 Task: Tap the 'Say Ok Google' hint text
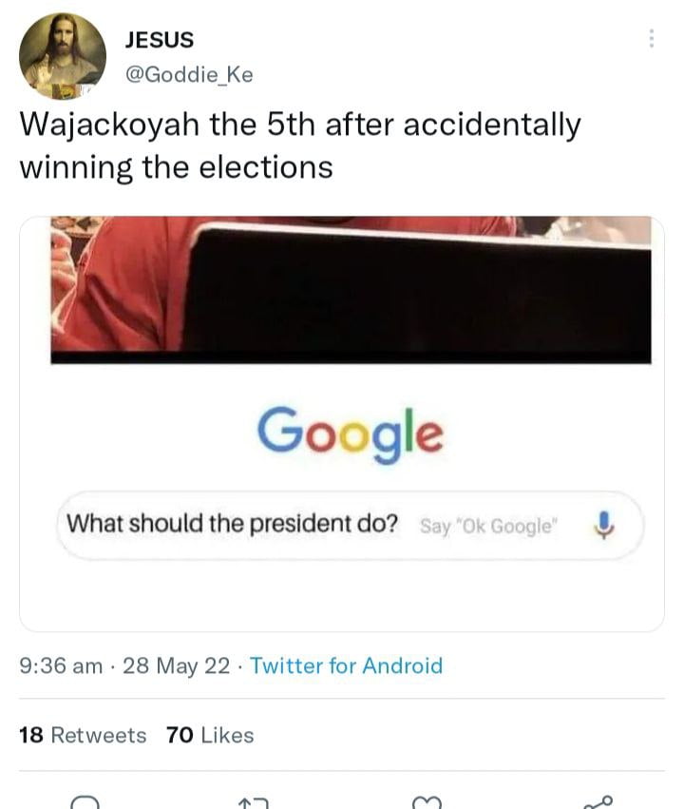(489, 525)
